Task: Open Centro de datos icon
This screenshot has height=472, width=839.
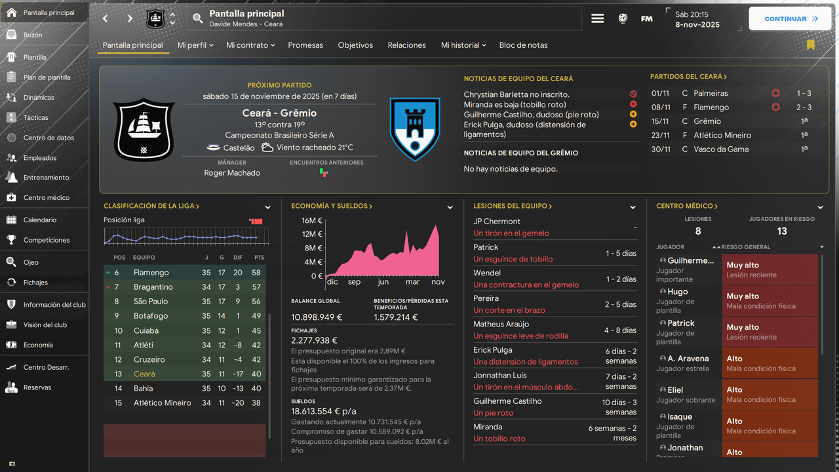Action: tap(11, 138)
